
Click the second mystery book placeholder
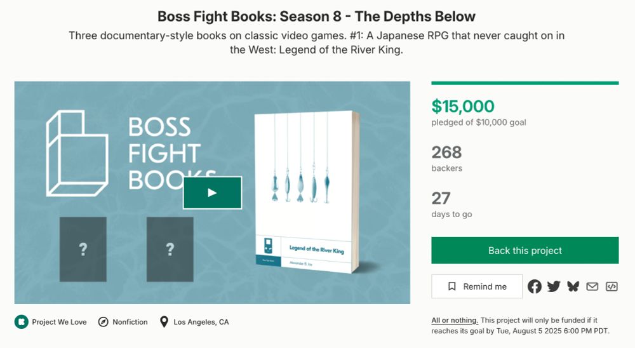170,250
